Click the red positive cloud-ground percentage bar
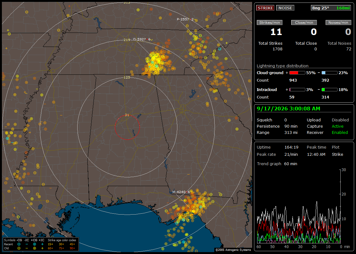The height and width of the screenshot is (254, 356). click(x=297, y=73)
